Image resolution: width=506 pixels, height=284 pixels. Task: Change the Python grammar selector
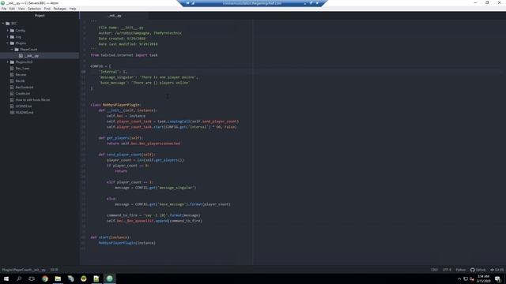tap(460, 270)
